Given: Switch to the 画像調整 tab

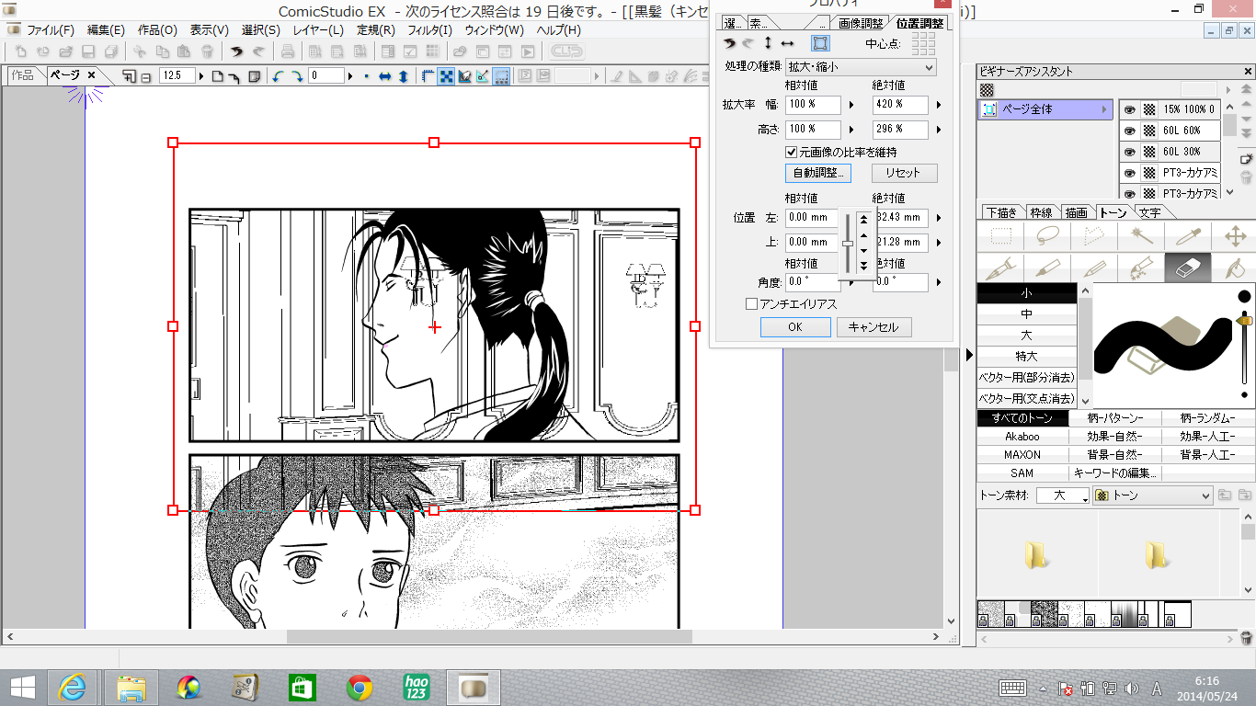Looking at the screenshot, I should click(x=860, y=23).
